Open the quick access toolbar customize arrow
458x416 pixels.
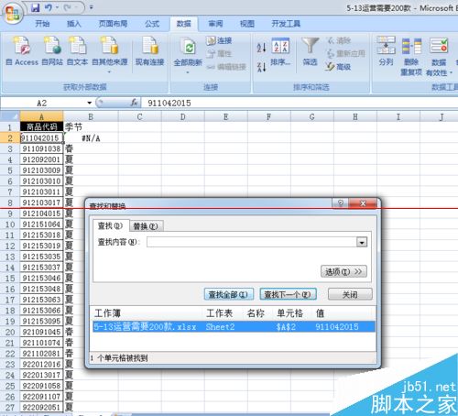[91, 7]
